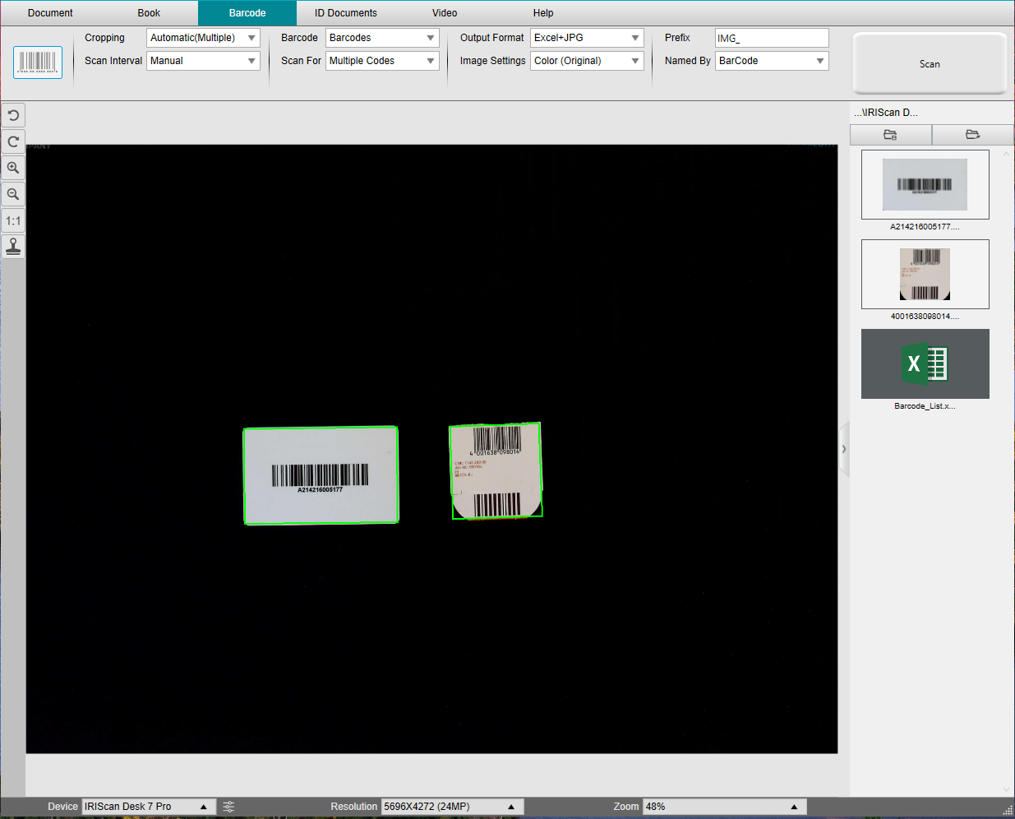Click the Prefix input field

pos(772,38)
